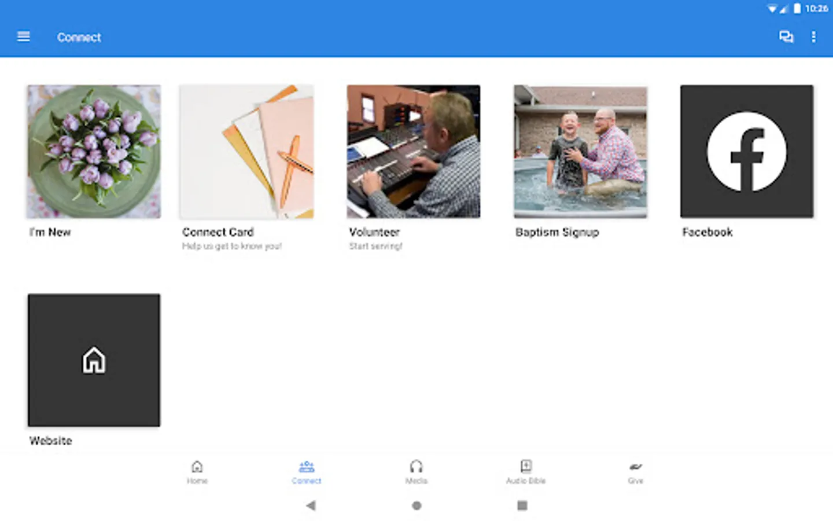Open the hamburger navigation menu
The image size is (833, 521).
click(x=24, y=36)
